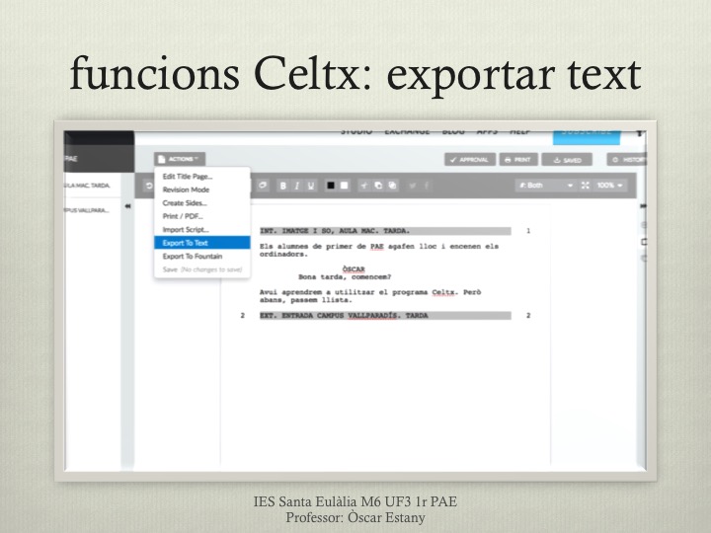Viewport: 711px width, 533px height.
Task: Select the white color swatch
Action: (x=346, y=185)
